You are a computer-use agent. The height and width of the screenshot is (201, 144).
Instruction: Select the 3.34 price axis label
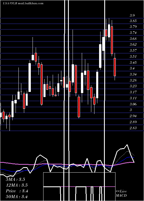[x=133, y=74]
